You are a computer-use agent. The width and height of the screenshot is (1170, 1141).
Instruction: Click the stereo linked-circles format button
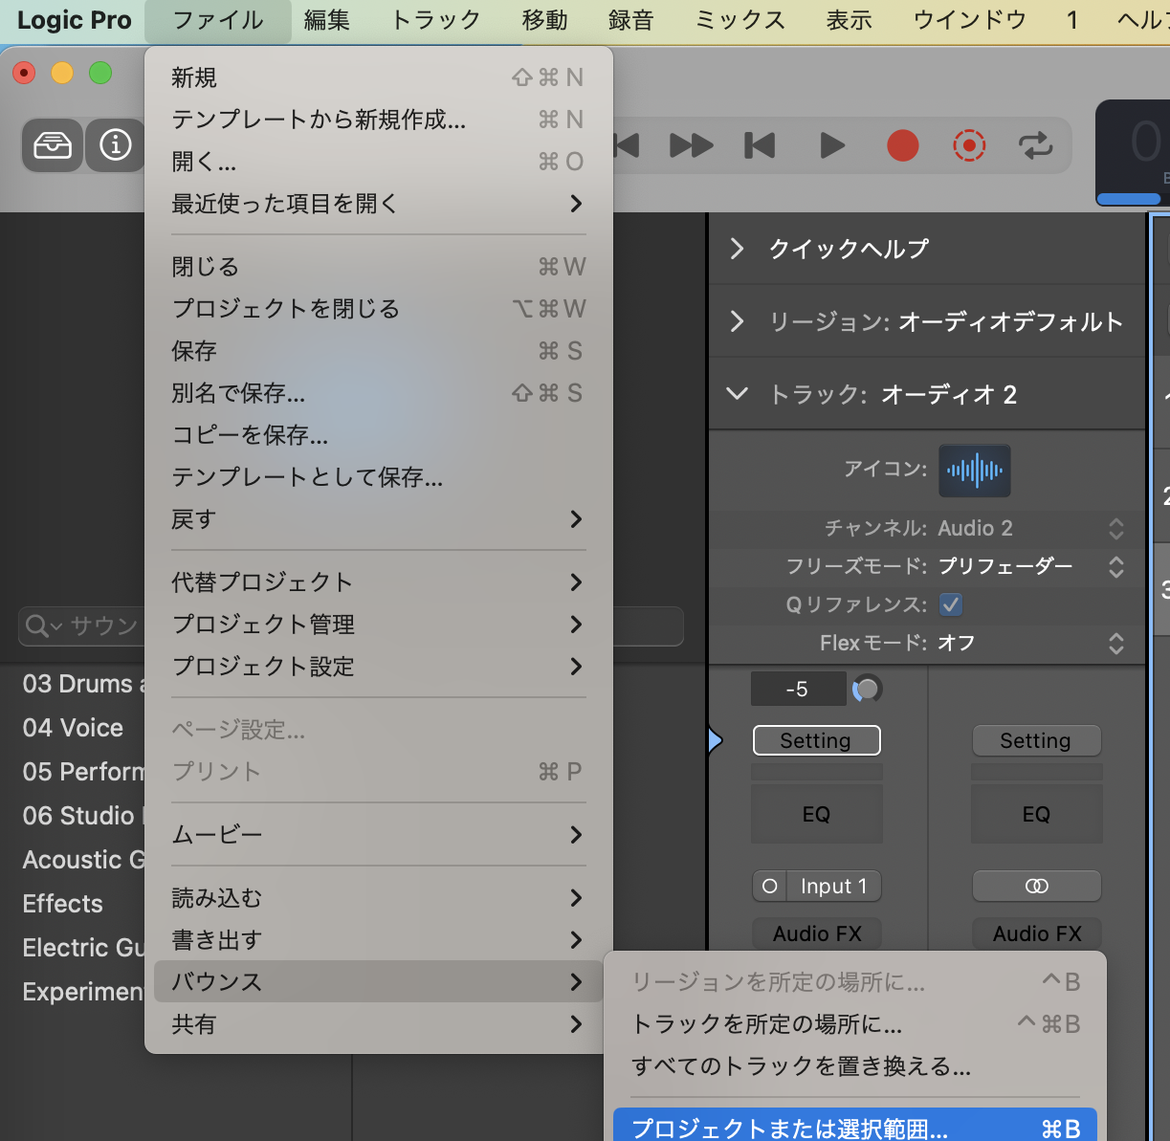pyautogui.click(x=1037, y=886)
